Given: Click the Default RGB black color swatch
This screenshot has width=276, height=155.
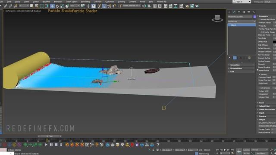Looking at the screenshot, I should [274, 42].
